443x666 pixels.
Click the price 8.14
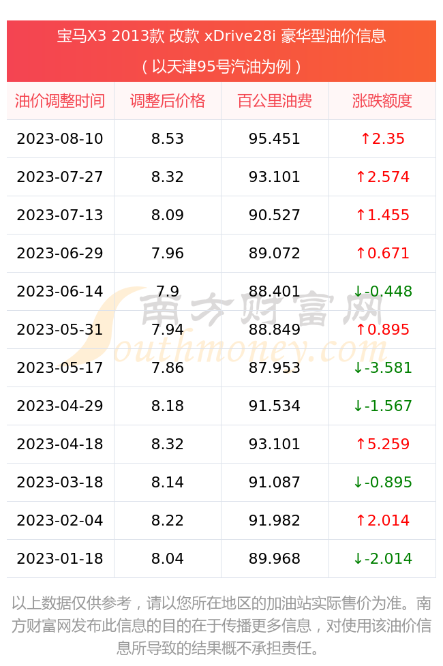[168, 483]
